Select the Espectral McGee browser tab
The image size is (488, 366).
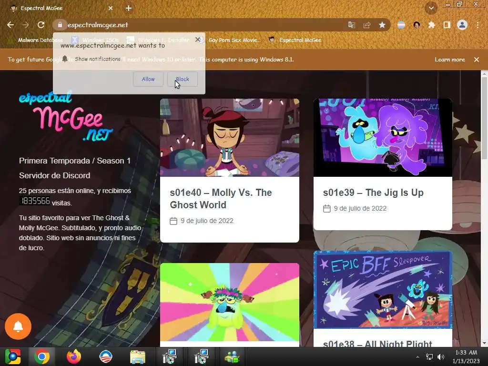[61, 8]
